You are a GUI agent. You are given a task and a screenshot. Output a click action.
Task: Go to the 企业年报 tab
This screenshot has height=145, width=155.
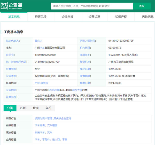click(x=67, y=17)
